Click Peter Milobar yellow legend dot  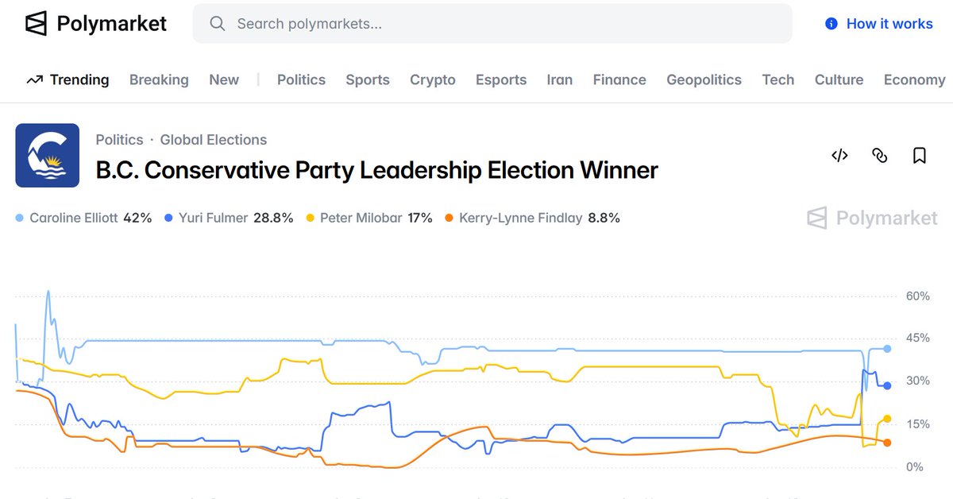[x=310, y=218]
